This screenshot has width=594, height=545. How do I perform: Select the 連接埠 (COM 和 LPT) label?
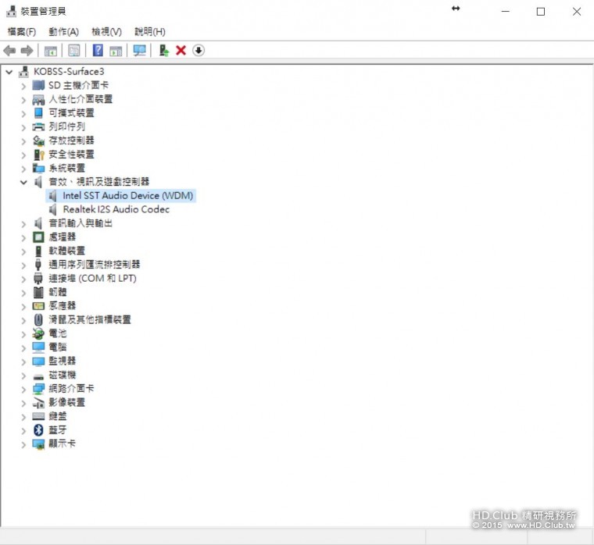[92, 278]
